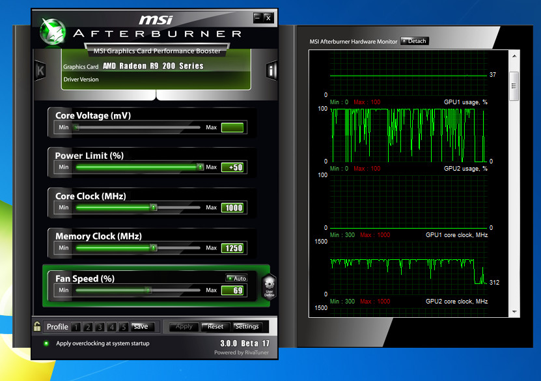
Task: Click the Fan Speed slider handle
Action: coord(148,290)
